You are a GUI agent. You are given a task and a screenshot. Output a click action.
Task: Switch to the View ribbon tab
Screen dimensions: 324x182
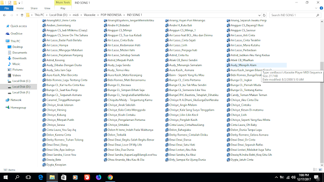coord(47,8)
